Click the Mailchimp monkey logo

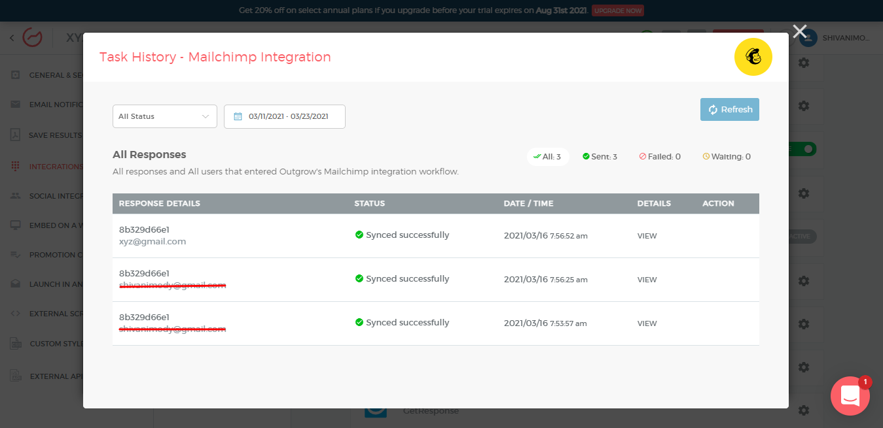753,57
